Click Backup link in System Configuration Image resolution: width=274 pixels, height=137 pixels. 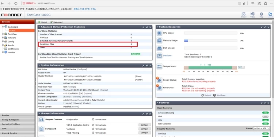click(x=67, y=97)
